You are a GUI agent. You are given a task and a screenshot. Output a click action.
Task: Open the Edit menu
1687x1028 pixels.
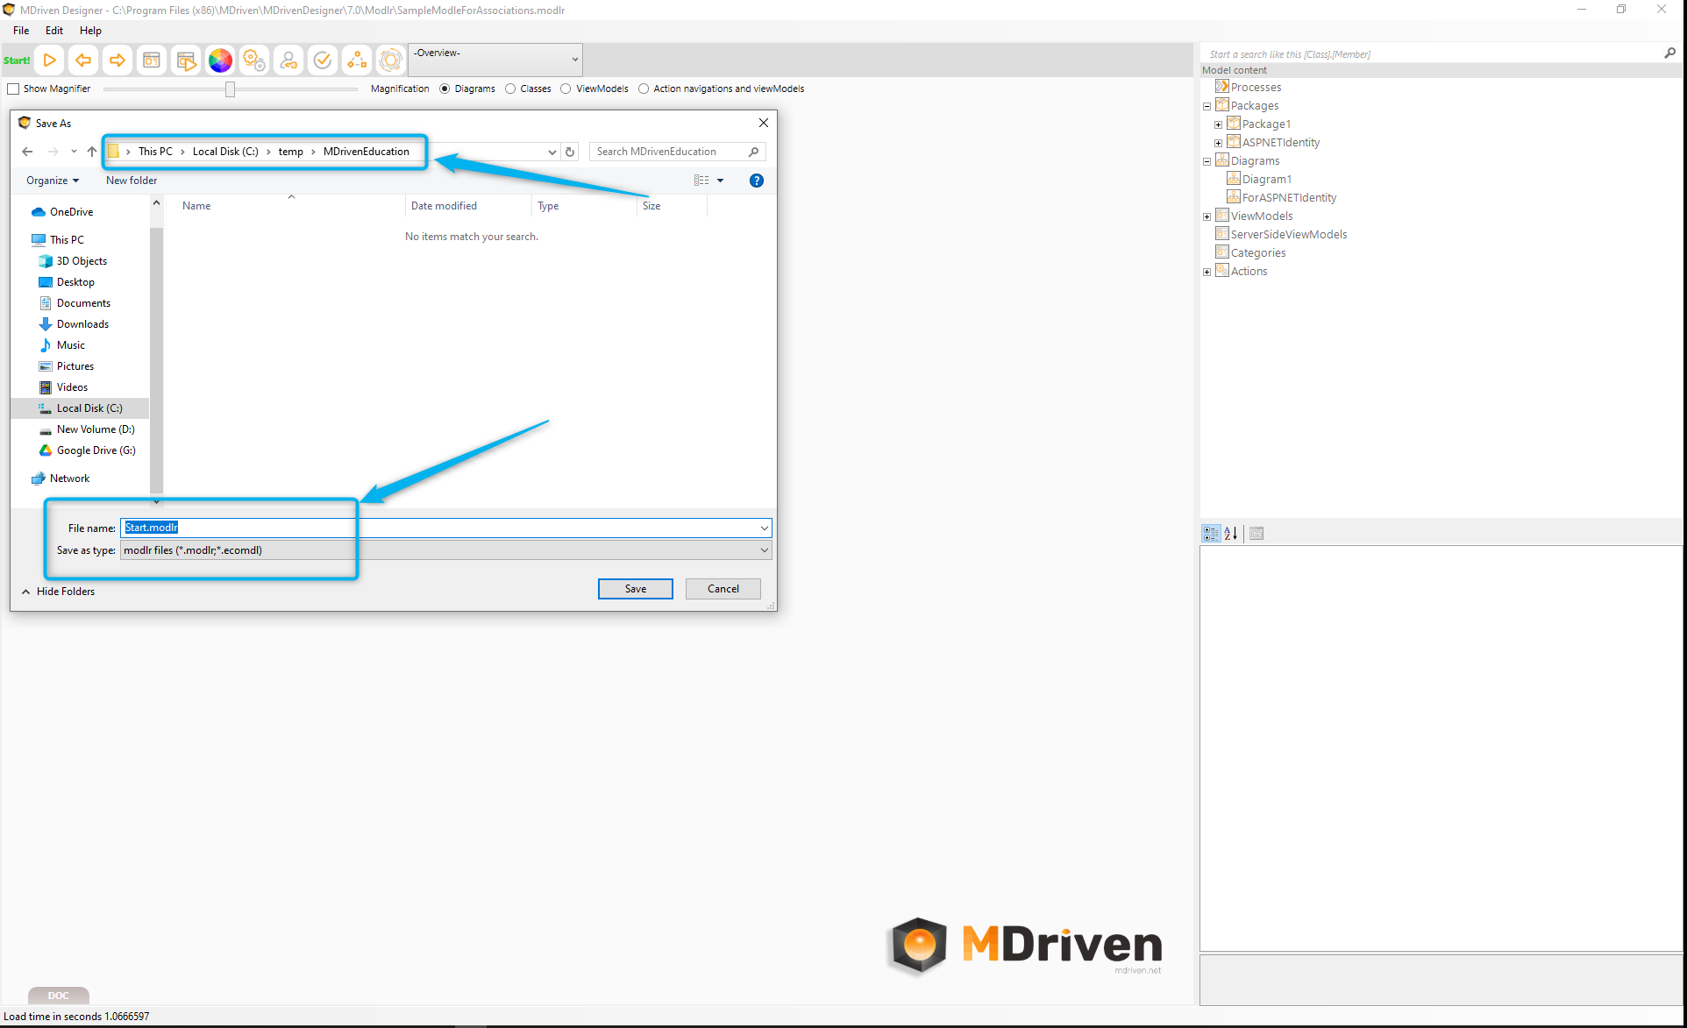(54, 31)
